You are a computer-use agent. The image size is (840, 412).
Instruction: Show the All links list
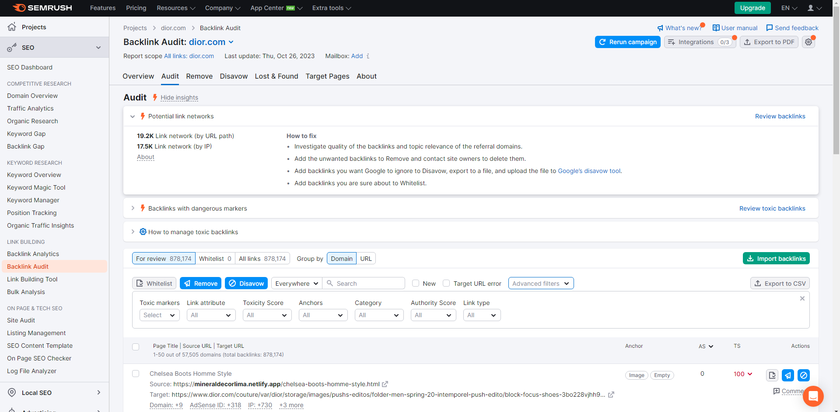(262, 259)
